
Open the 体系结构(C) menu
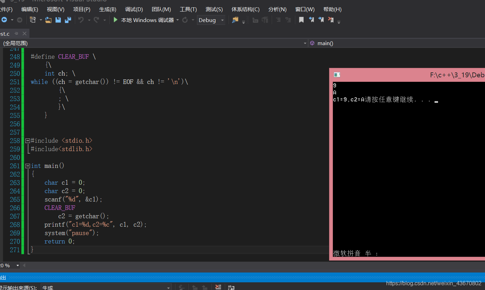tap(246, 9)
